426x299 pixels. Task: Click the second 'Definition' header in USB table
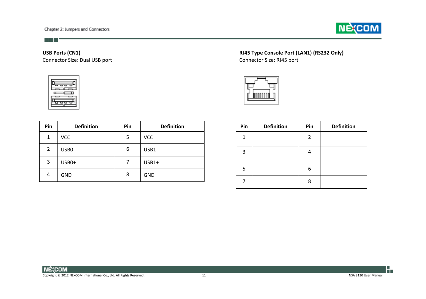coord(172,127)
